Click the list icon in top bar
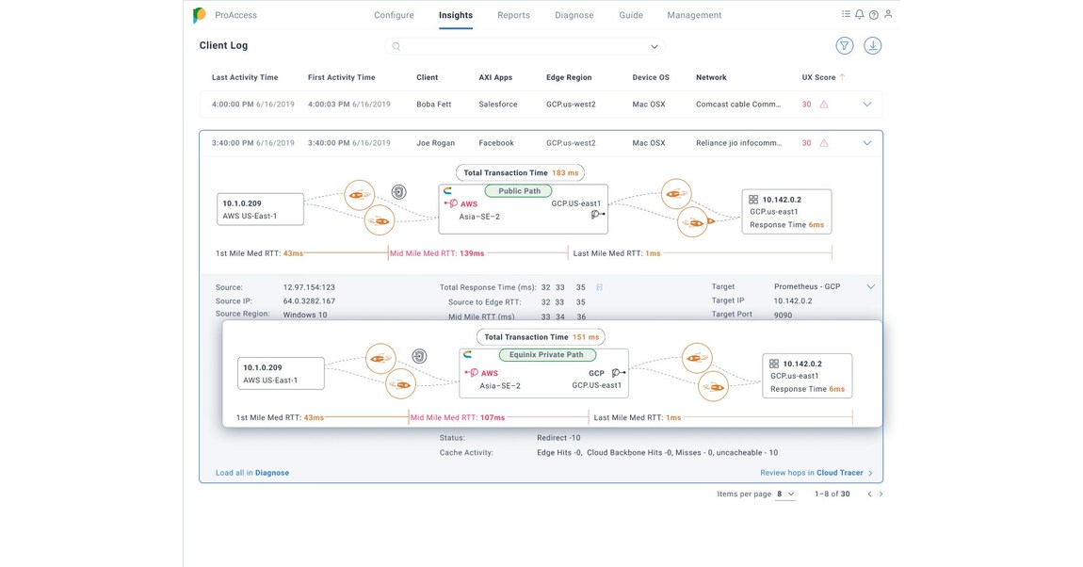The width and height of the screenshot is (1083, 567). click(x=846, y=14)
